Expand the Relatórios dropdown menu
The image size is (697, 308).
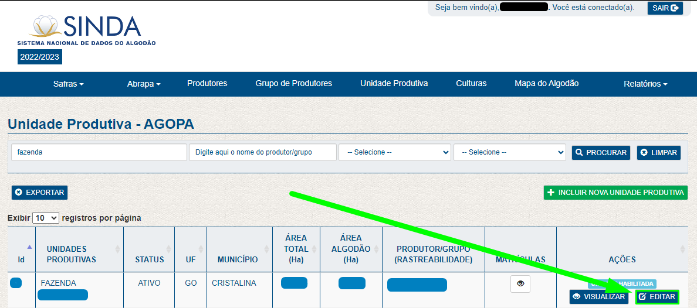coord(645,84)
